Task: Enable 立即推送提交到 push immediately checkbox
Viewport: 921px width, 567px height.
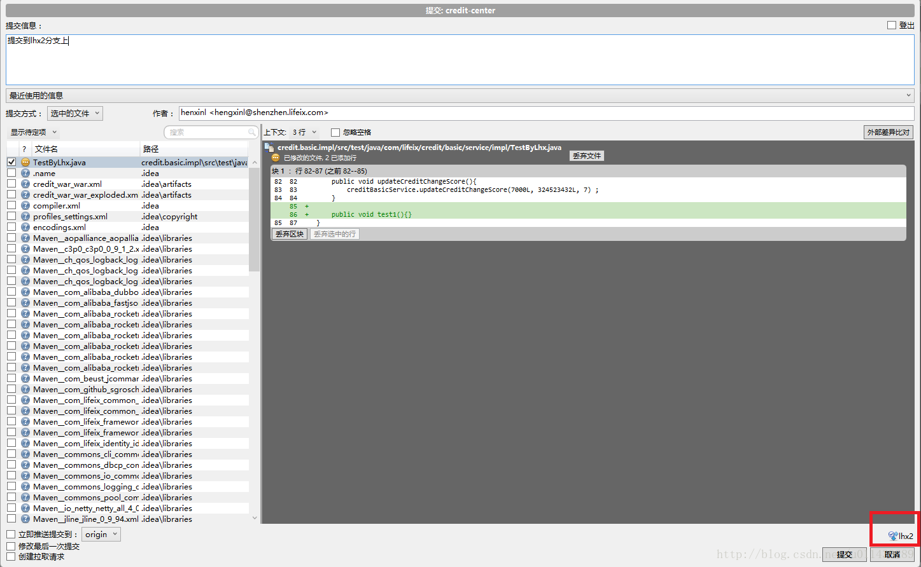Action: 11,534
